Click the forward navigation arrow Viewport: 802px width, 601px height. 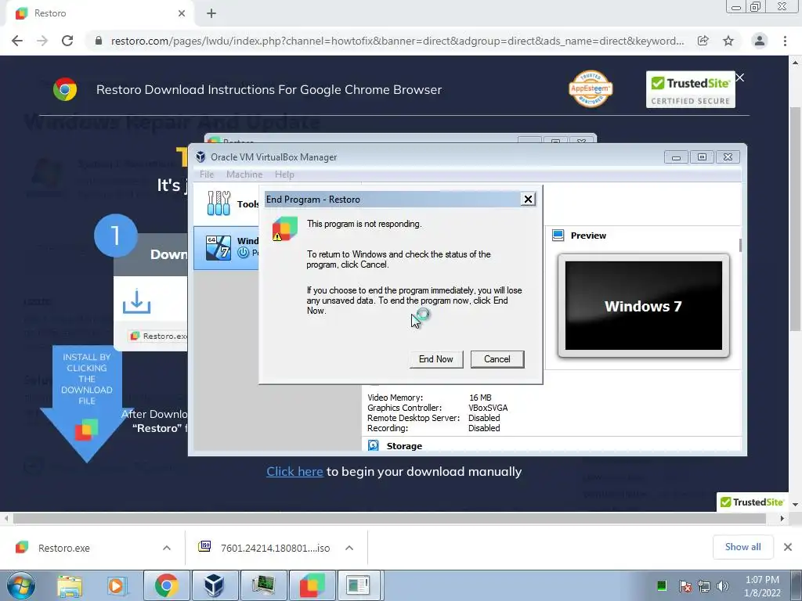click(42, 41)
